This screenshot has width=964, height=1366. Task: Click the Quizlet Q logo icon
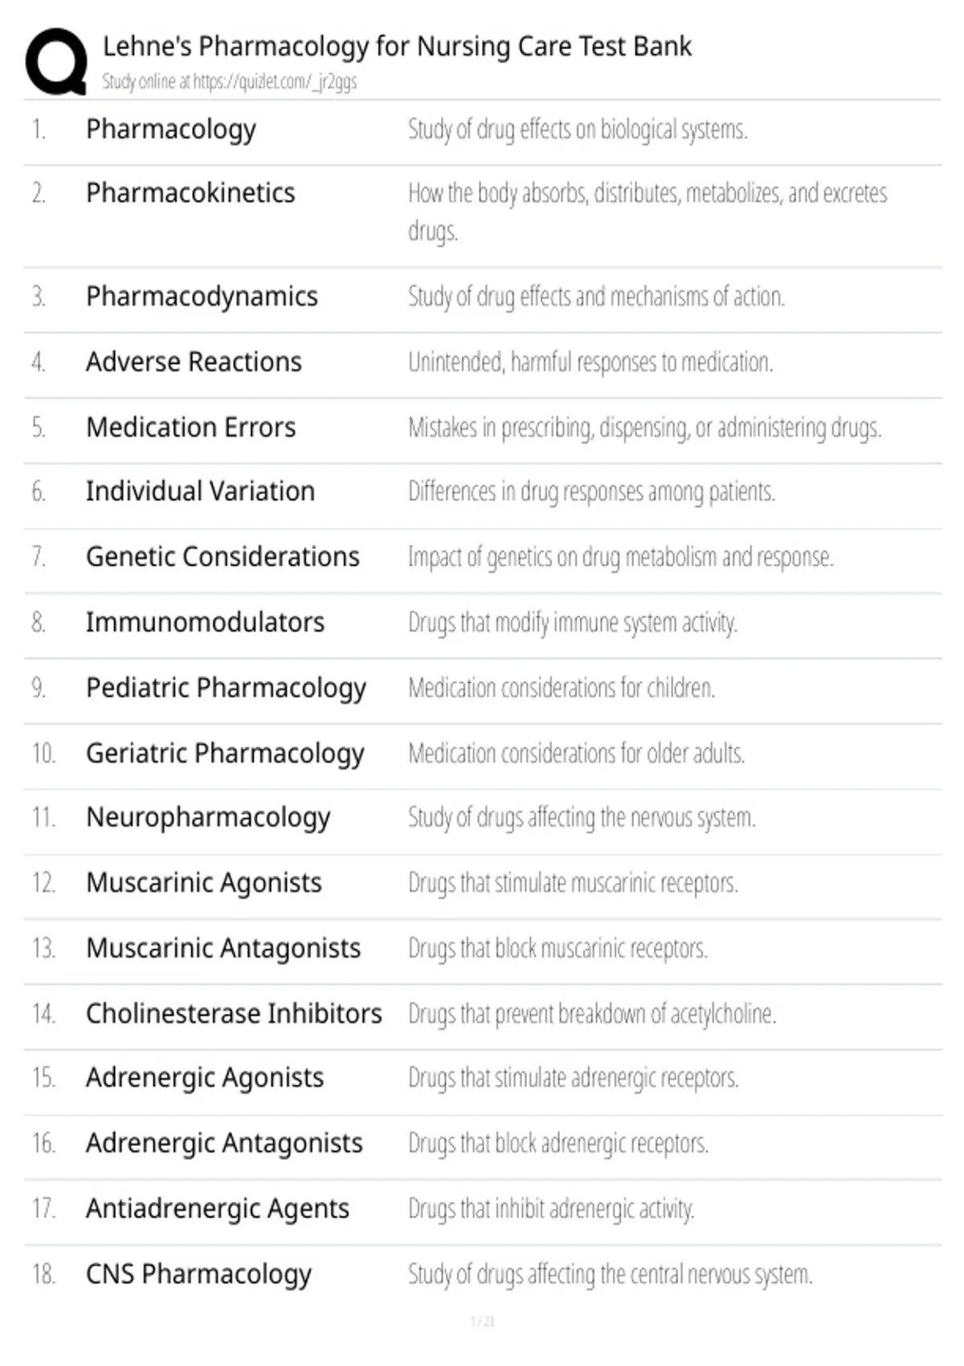click(x=56, y=62)
